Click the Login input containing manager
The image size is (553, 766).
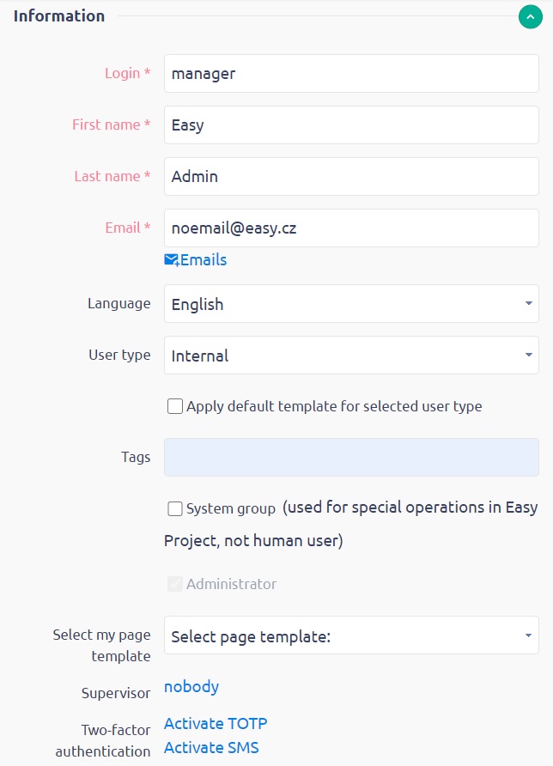pos(350,73)
